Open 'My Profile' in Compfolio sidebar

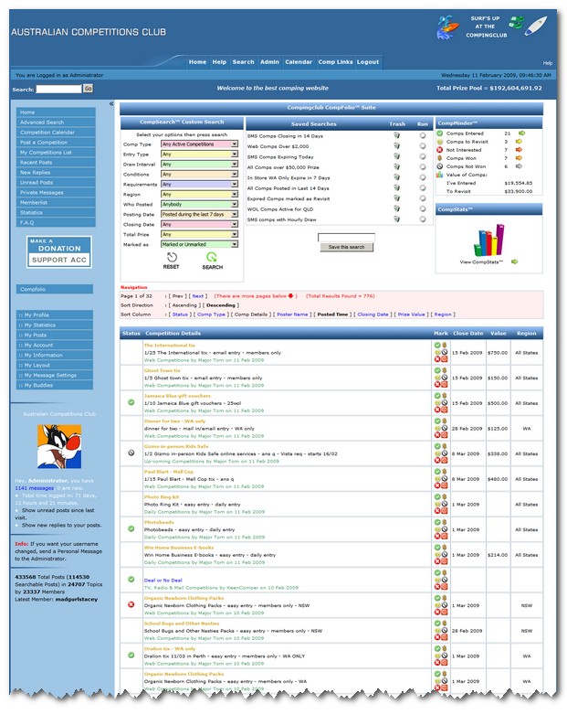[55, 314]
